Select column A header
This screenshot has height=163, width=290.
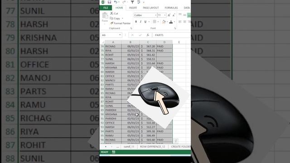click(113, 42)
